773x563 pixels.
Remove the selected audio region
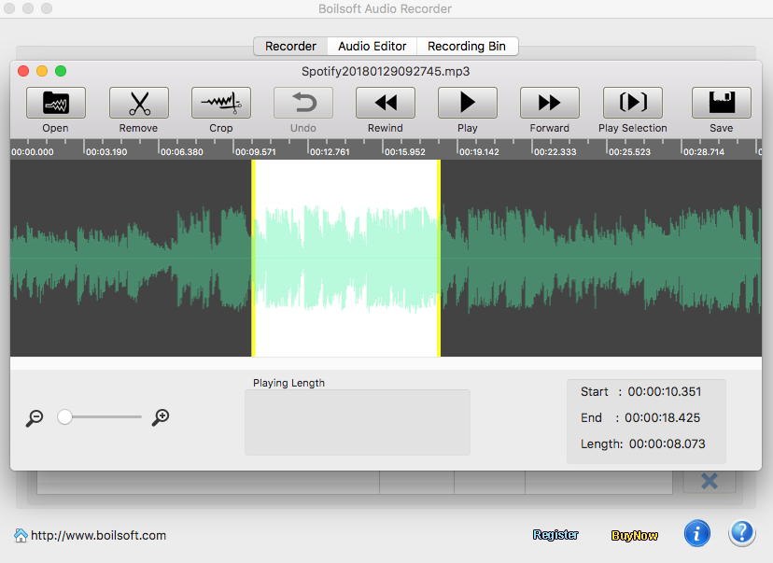138,103
